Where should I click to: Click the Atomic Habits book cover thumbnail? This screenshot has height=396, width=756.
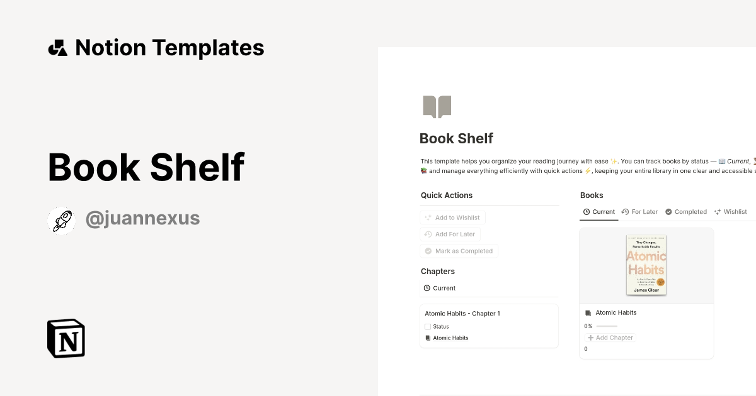pyautogui.click(x=646, y=265)
